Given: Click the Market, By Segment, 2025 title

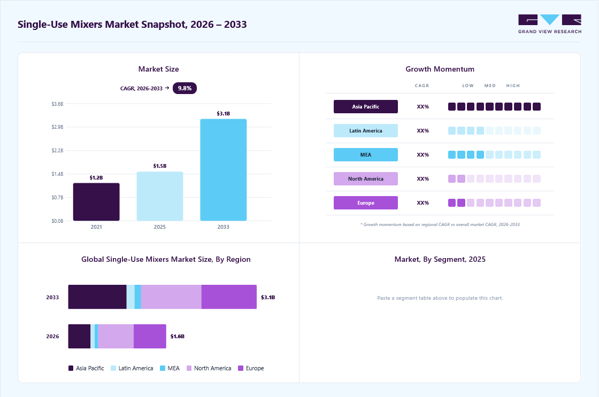Looking at the screenshot, I should 440,260.
